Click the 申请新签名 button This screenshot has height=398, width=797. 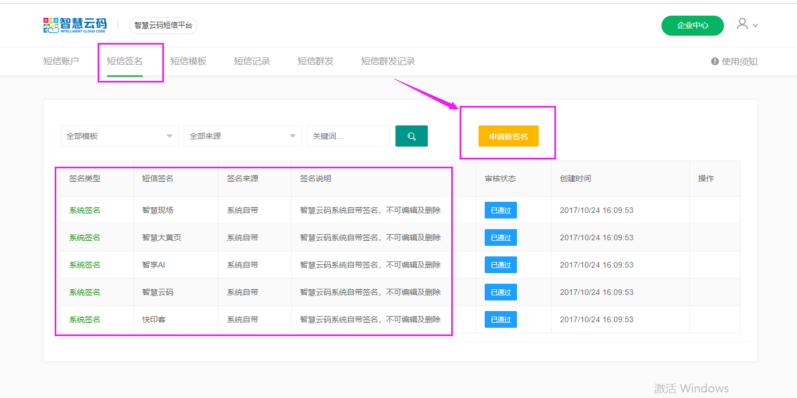508,137
